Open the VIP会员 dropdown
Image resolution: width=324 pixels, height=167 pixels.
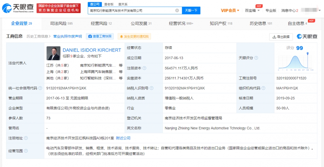click(x=230, y=10)
